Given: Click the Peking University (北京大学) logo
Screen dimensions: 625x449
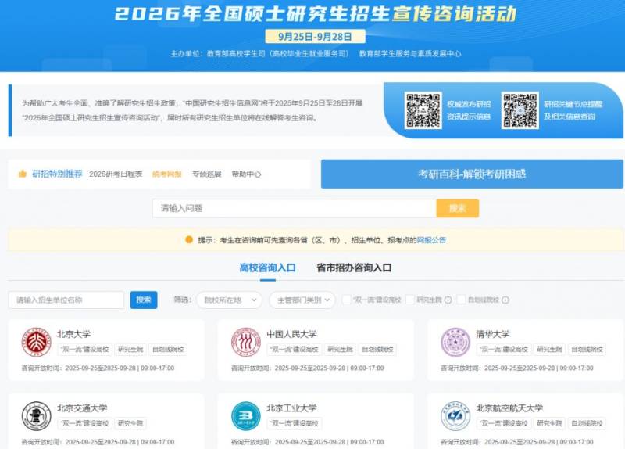Looking at the screenshot, I should (x=36, y=342).
